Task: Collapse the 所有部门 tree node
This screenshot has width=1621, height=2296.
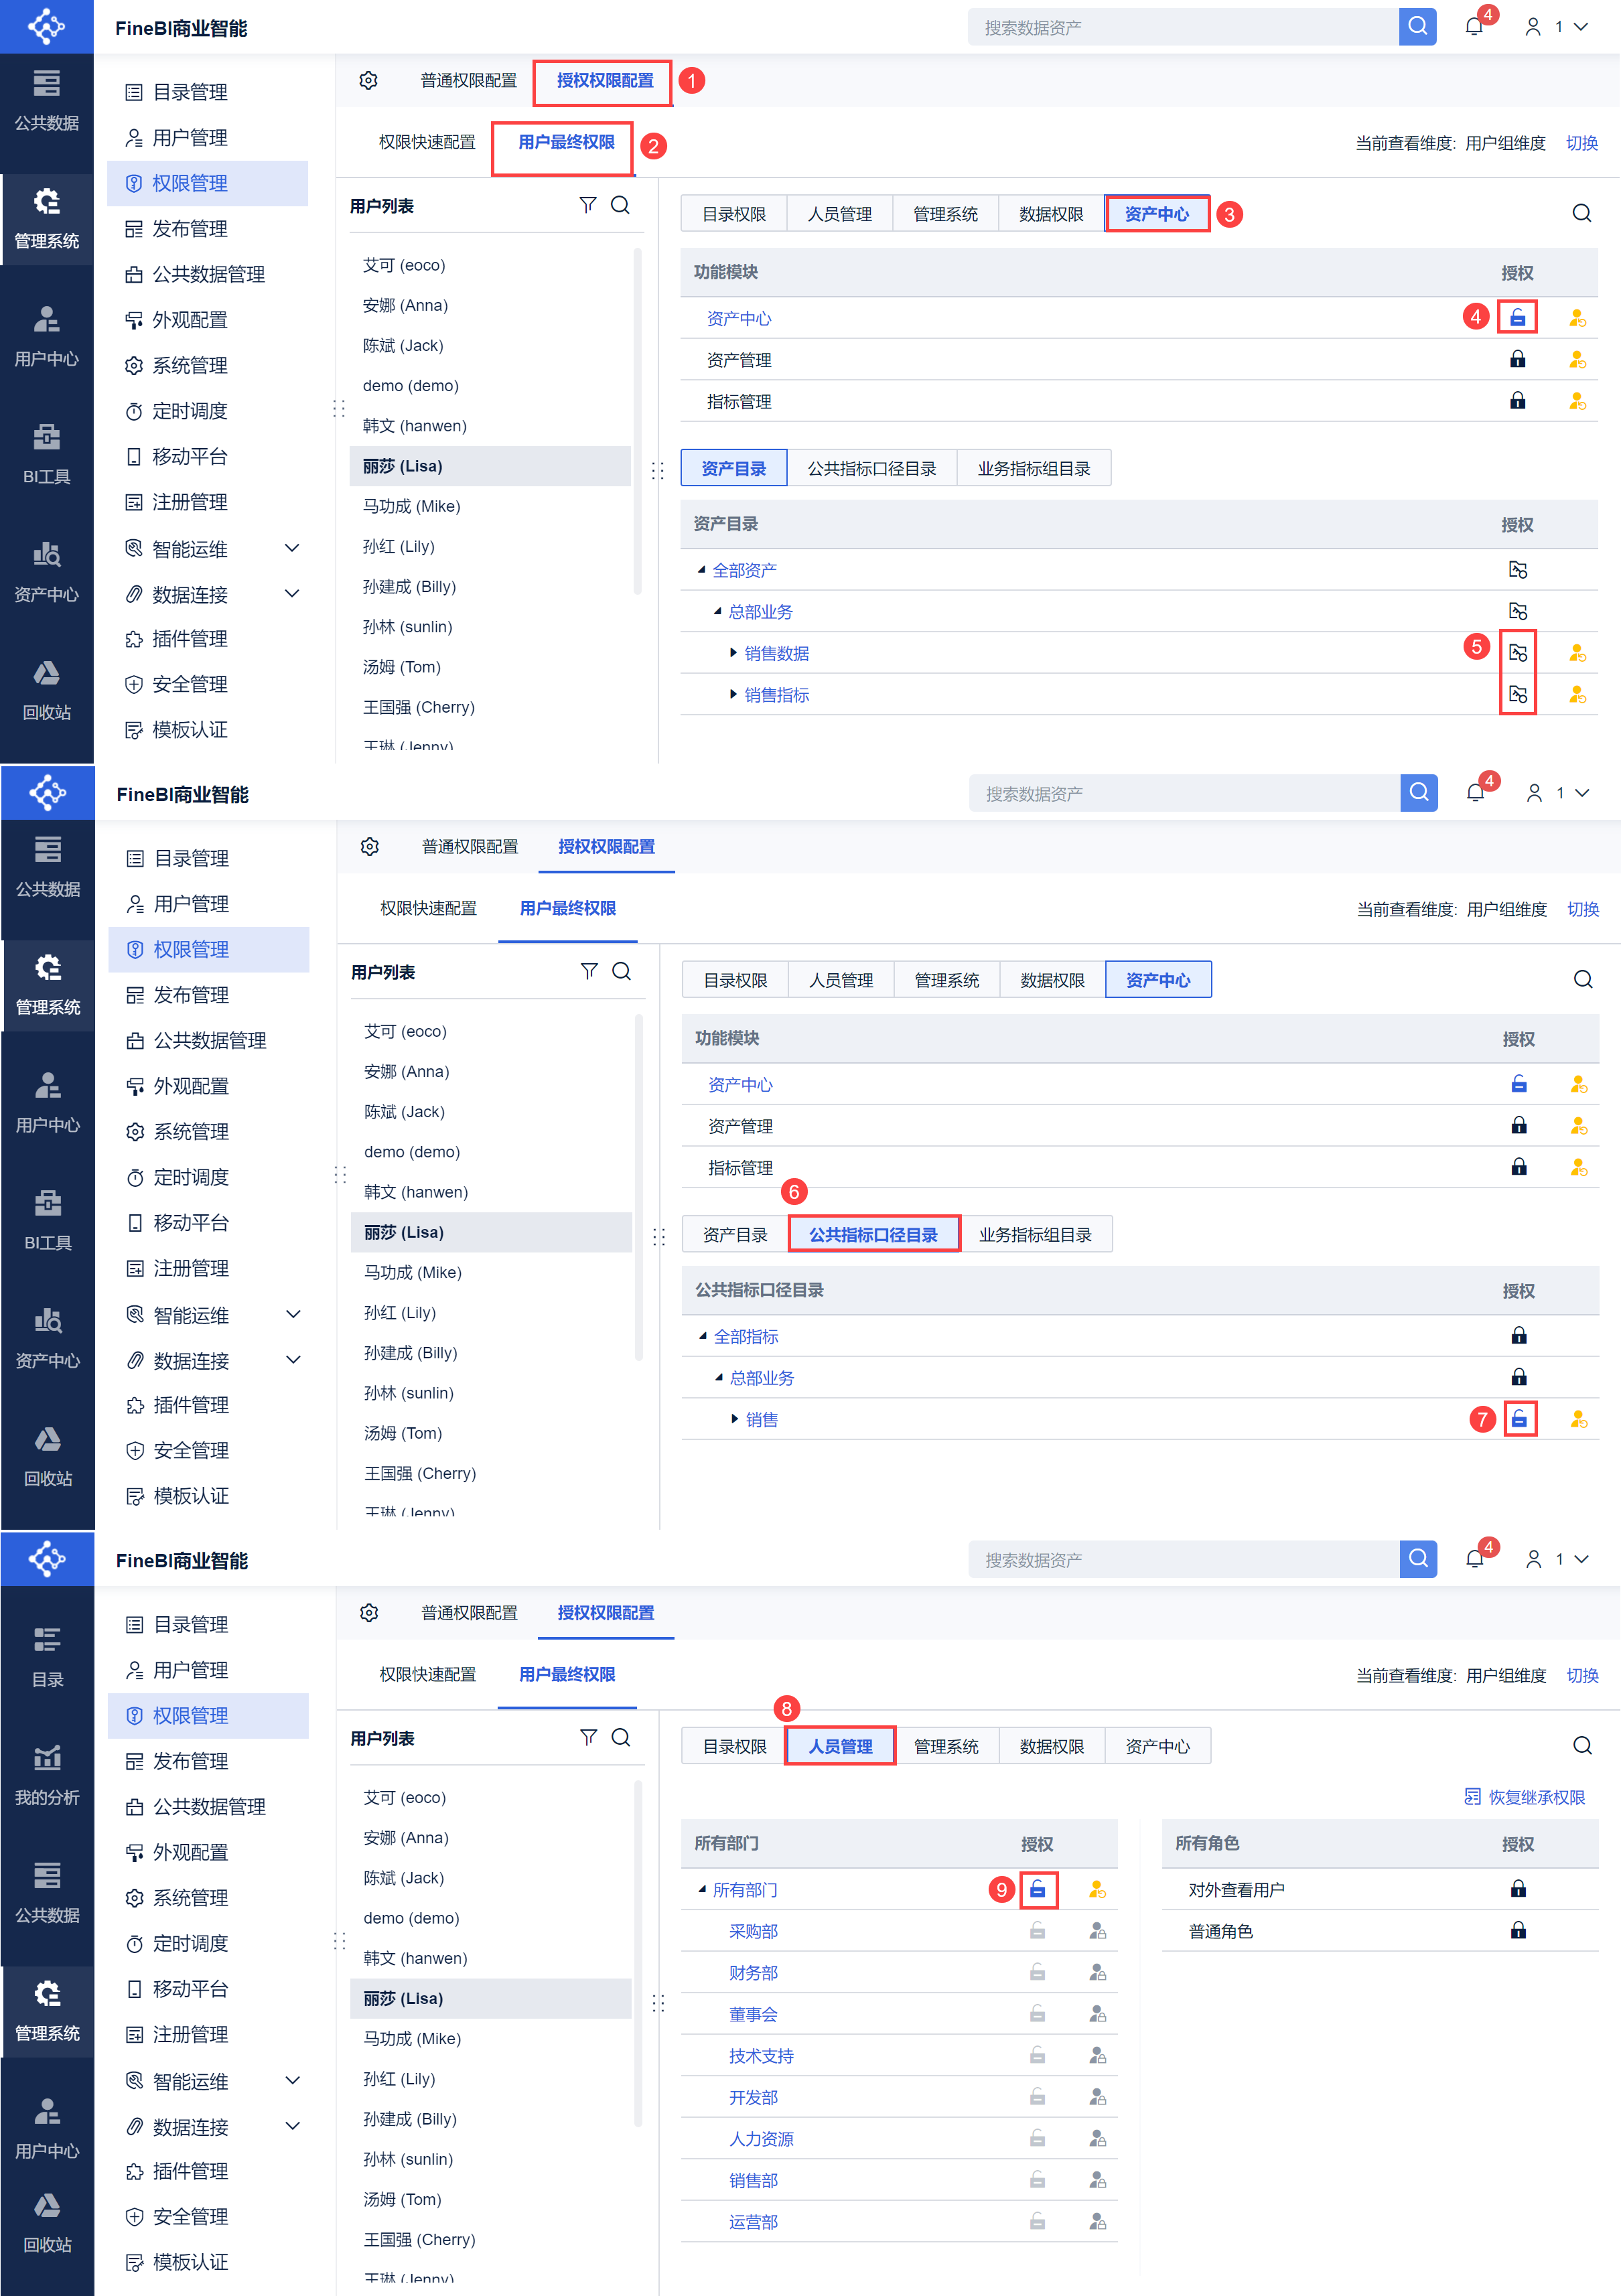Action: 702,1889
